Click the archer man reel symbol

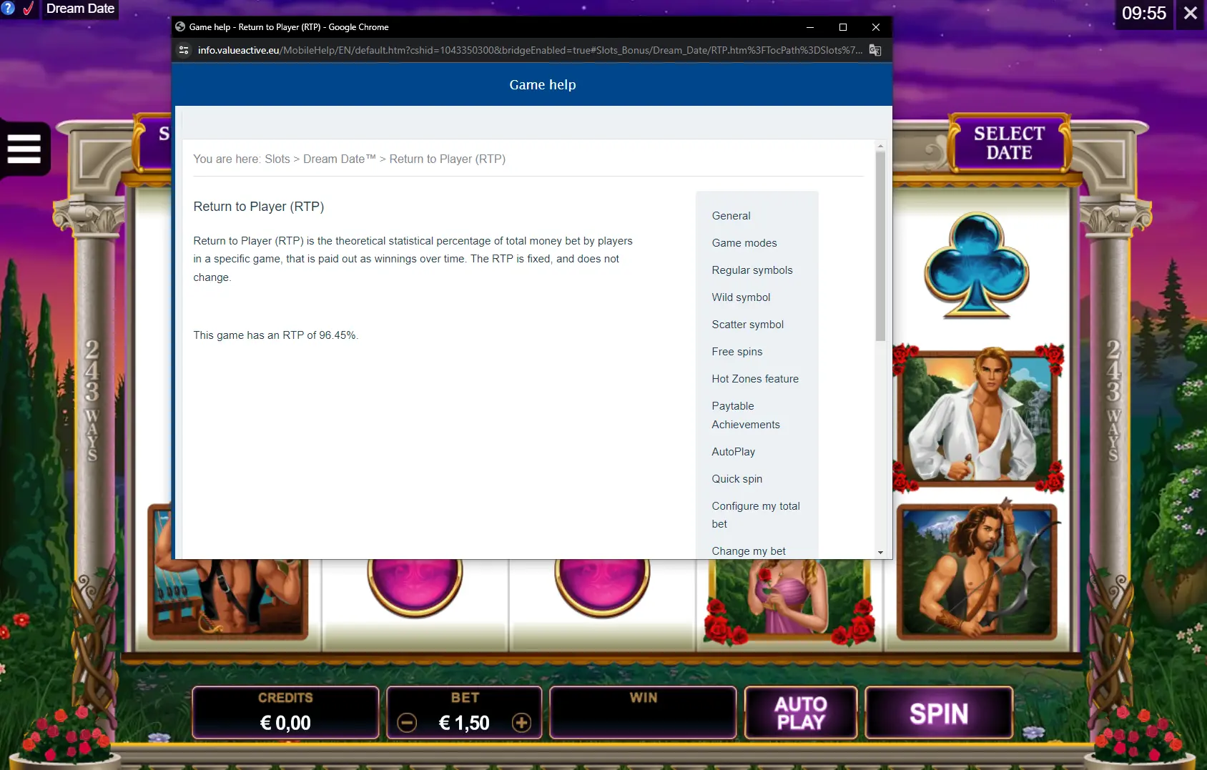tap(977, 570)
